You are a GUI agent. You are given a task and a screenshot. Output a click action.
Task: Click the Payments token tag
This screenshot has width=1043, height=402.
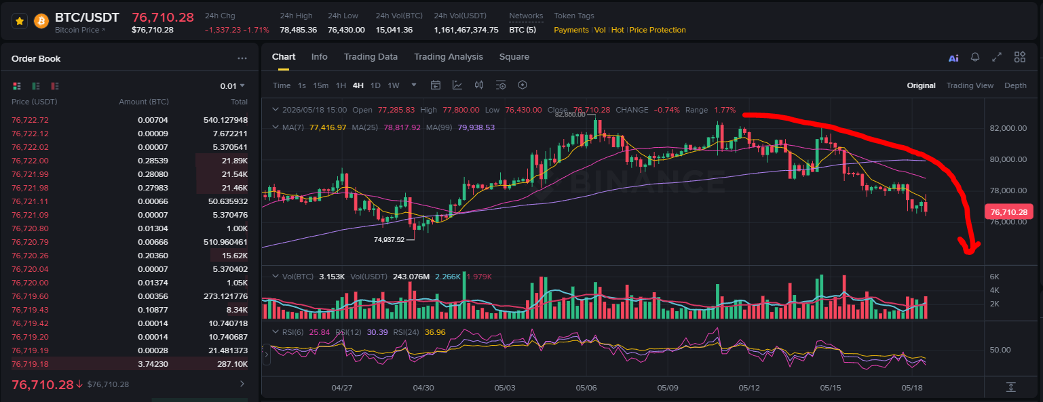[x=571, y=30]
